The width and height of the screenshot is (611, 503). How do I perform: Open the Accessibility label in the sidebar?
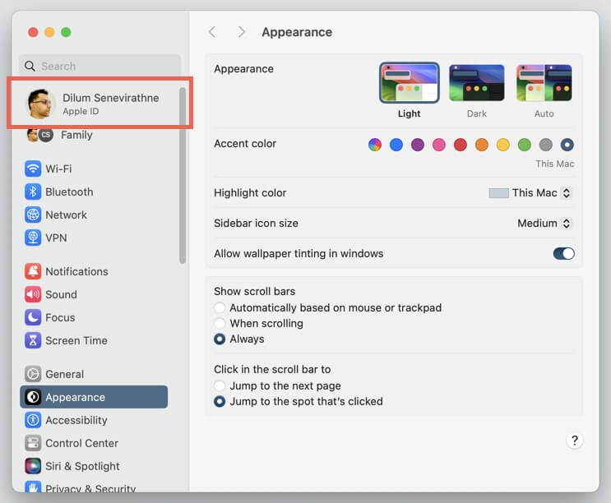pyautogui.click(x=76, y=420)
